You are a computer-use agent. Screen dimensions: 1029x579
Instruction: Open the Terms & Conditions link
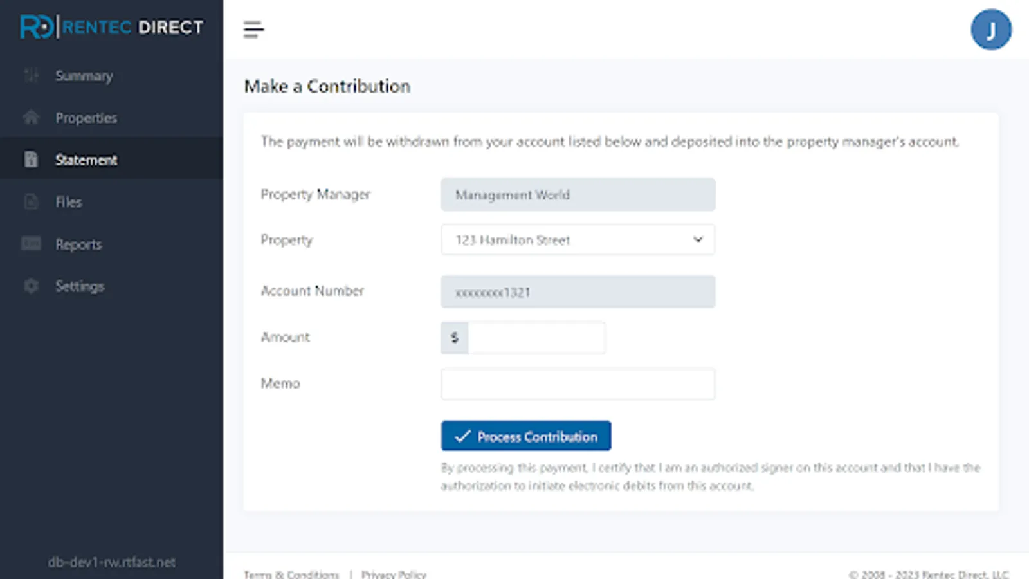click(x=291, y=574)
